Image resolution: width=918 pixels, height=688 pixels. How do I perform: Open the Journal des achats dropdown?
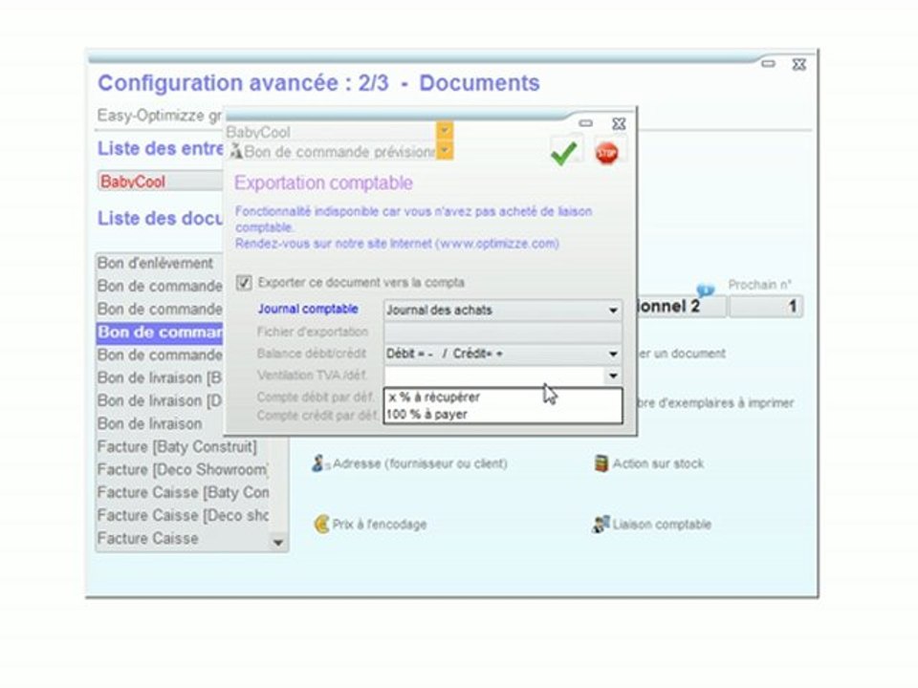pos(503,310)
